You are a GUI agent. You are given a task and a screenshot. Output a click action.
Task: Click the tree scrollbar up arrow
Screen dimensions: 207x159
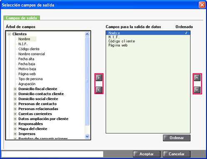(87, 34)
